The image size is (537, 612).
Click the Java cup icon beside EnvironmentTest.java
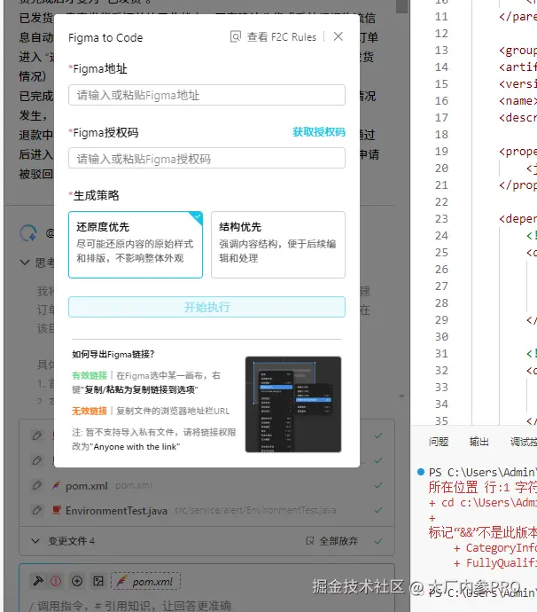57,510
